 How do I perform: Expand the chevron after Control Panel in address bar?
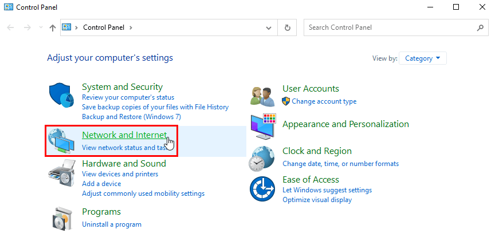pyautogui.click(x=131, y=27)
